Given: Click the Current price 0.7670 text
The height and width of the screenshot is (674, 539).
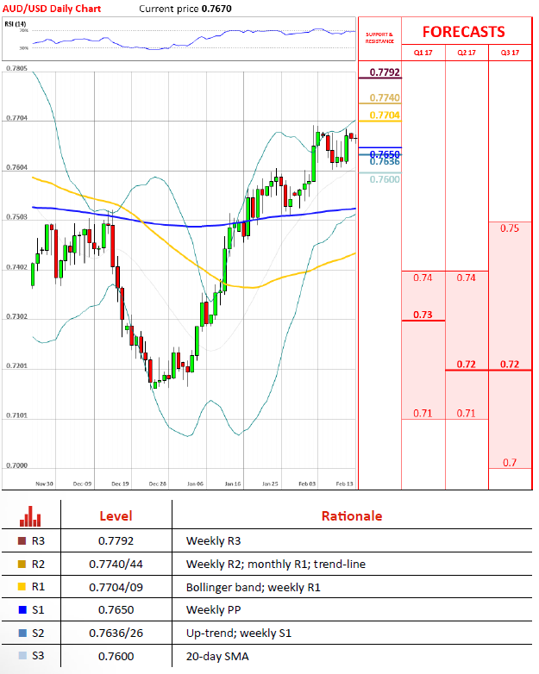Looking at the screenshot, I should pos(185,9).
